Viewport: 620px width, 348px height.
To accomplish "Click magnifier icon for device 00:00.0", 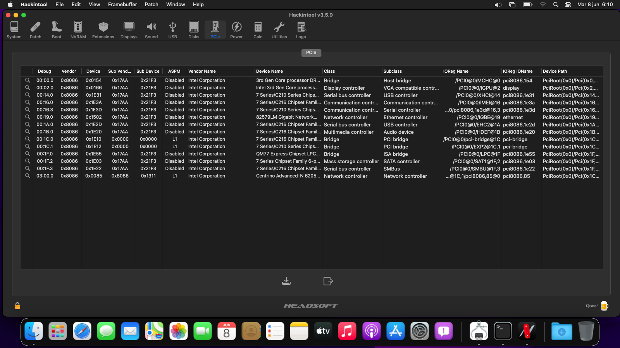I will pyautogui.click(x=28, y=80).
